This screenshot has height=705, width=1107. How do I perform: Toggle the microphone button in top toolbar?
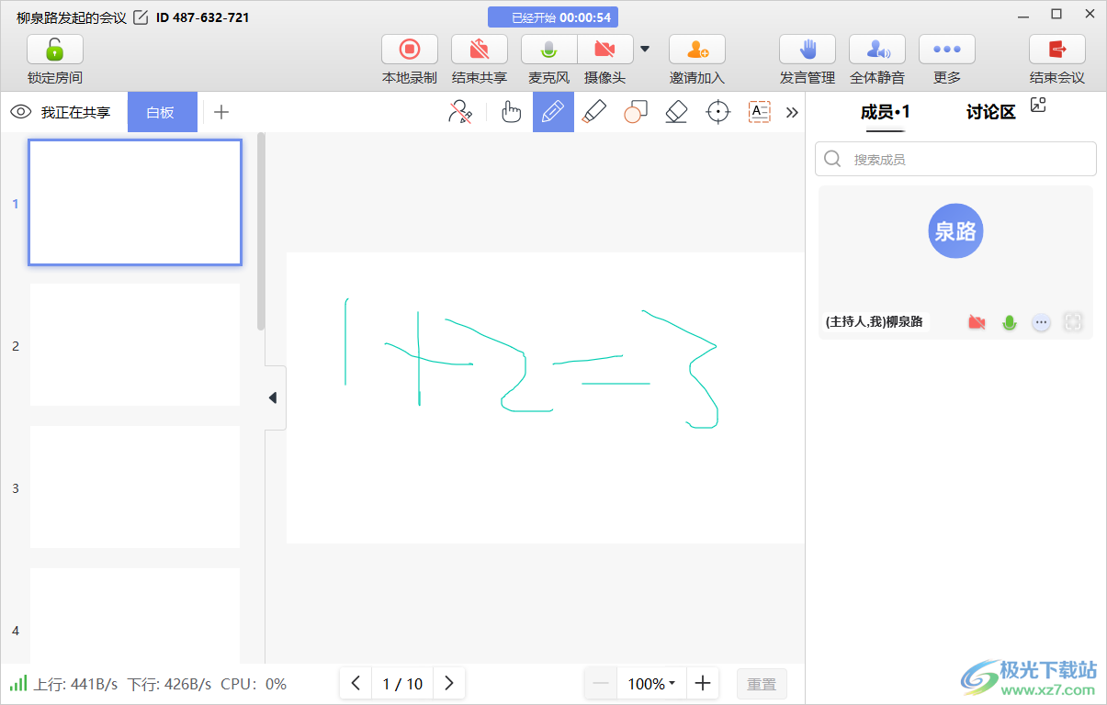549,50
